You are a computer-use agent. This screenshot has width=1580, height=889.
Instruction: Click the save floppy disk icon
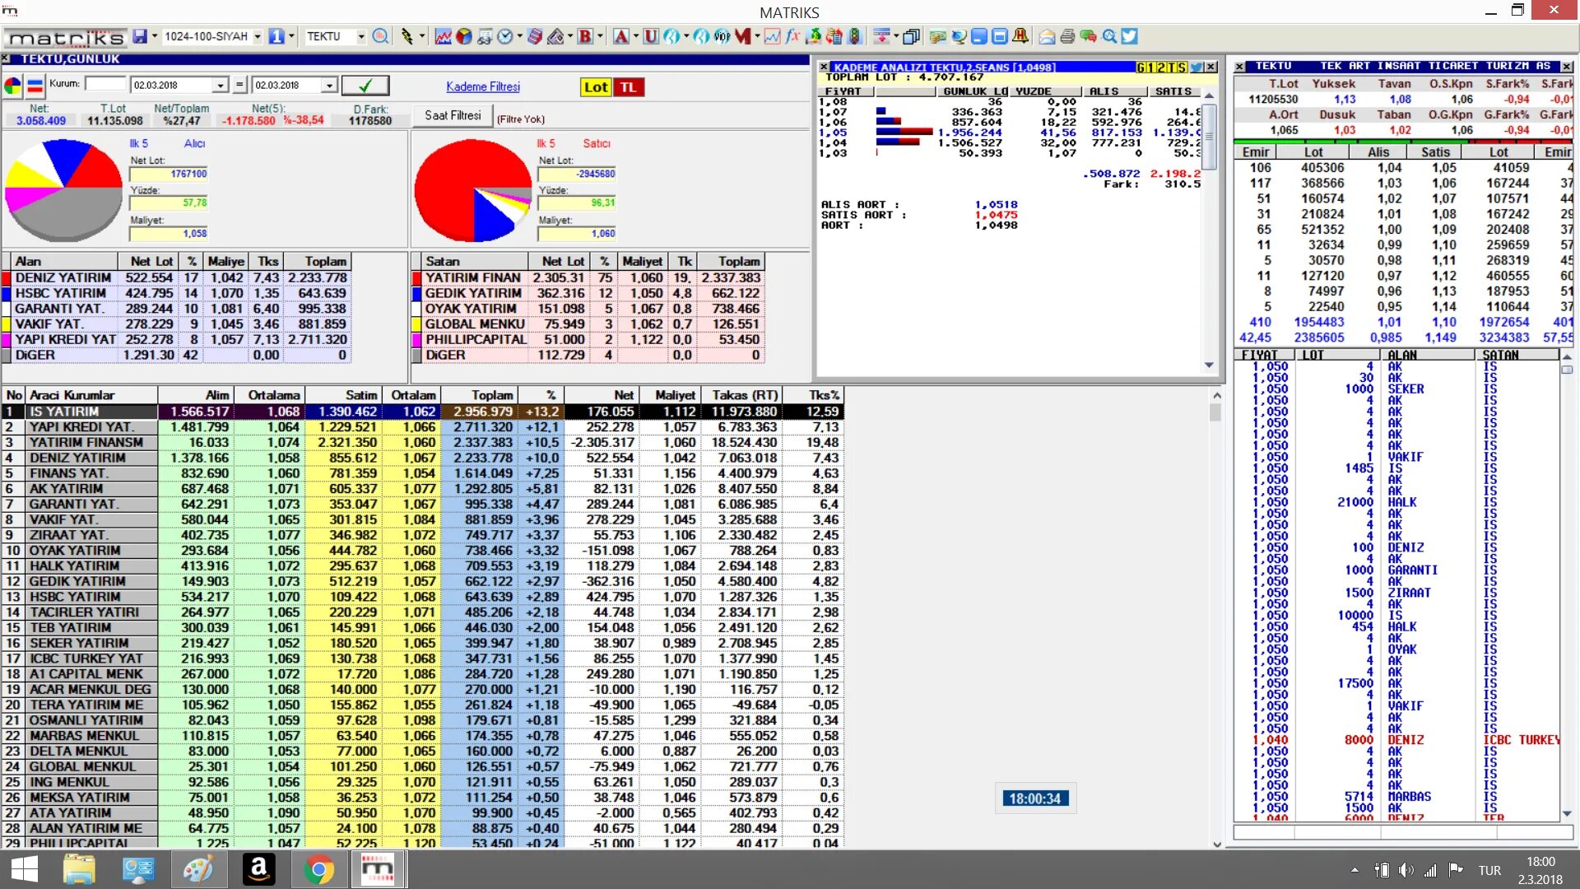pyautogui.click(x=139, y=36)
